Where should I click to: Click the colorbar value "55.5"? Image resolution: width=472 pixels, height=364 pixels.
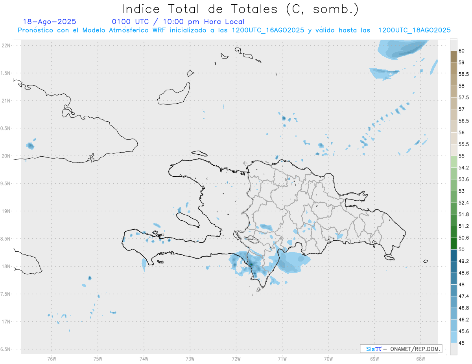pos(464,144)
